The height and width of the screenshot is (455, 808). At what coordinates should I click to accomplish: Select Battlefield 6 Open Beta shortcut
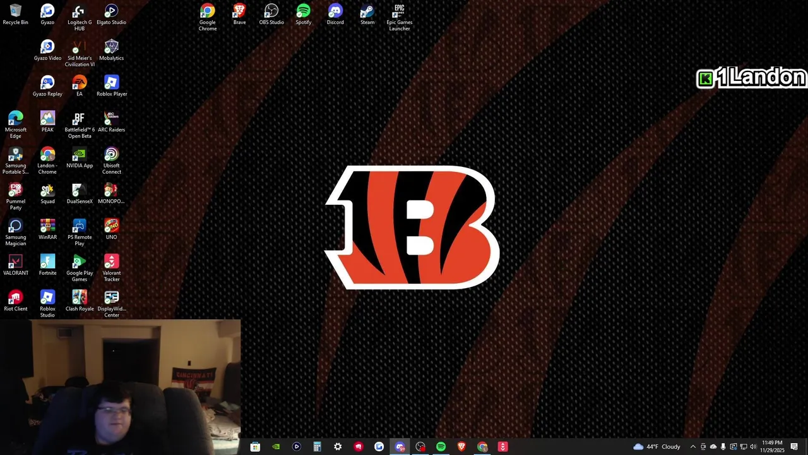[x=80, y=125]
